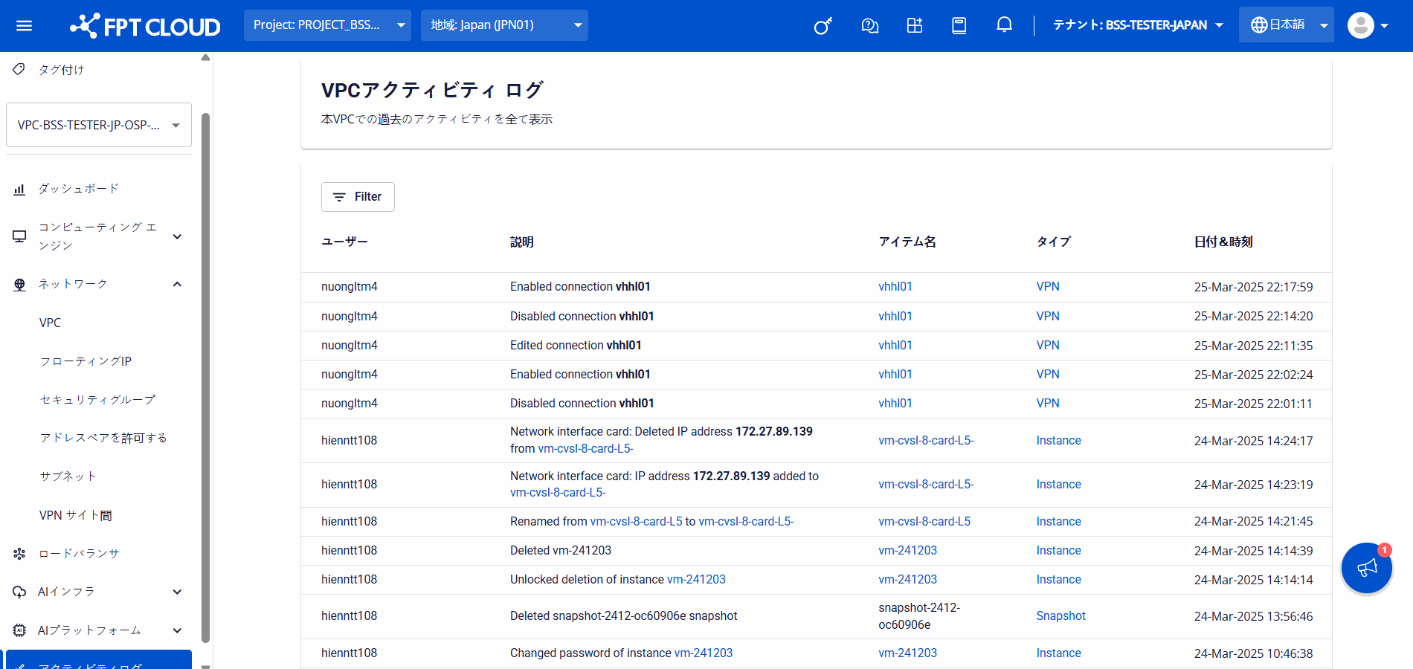Click the dashboard bar-chart icon
The image size is (1413, 669).
pos(19,190)
